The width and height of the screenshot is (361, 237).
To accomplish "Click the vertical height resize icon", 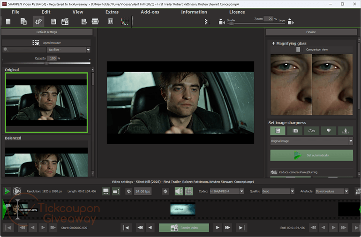I will (116, 191).
